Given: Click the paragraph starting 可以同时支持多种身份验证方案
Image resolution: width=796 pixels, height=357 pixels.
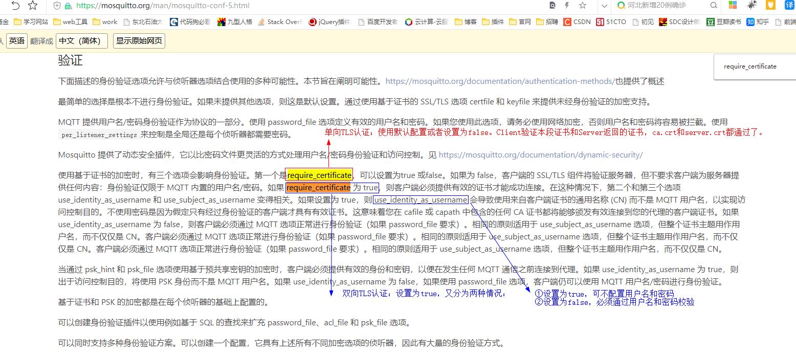Looking at the screenshot, I should click(x=281, y=343).
